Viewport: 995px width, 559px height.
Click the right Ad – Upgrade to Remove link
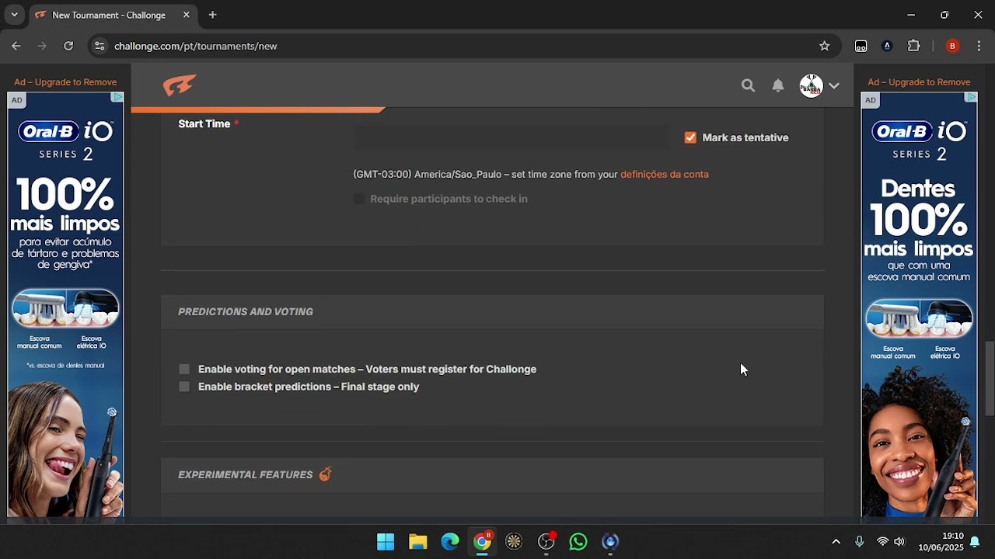(x=919, y=82)
